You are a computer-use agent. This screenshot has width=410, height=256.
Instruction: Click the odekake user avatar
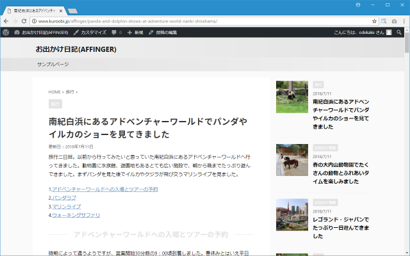tap(389, 33)
